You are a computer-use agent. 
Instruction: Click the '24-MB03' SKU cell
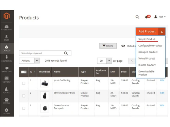click(113, 107)
